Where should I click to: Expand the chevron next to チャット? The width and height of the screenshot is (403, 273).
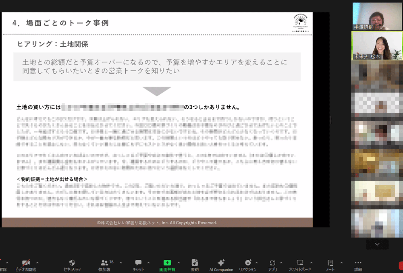click(x=148, y=263)
